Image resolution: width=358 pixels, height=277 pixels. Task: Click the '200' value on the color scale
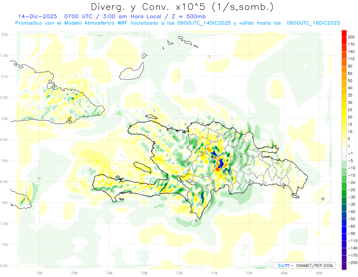[351, 37]
